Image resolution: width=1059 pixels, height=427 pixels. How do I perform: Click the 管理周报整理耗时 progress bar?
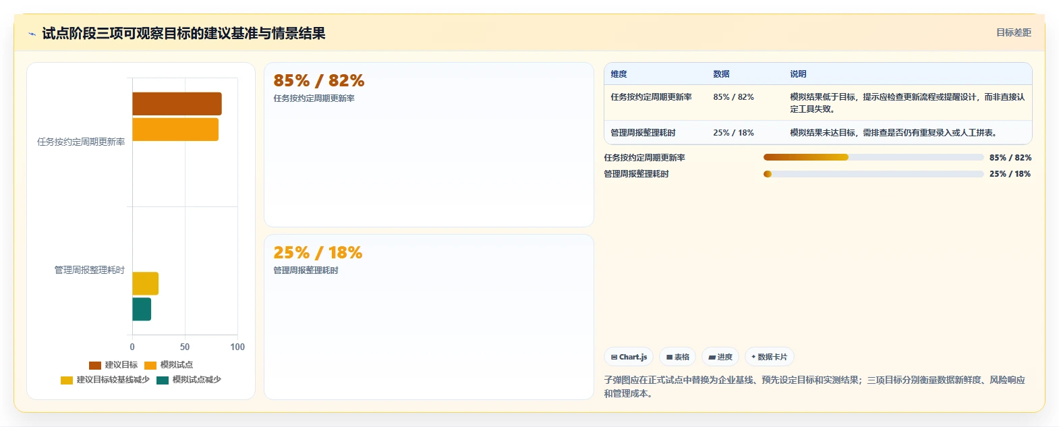coord(874,173)
